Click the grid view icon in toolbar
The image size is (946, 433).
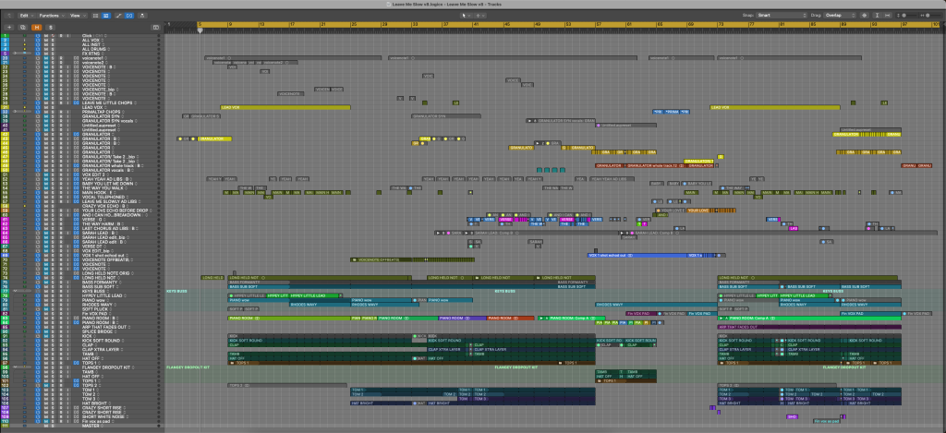pos(106,16)
